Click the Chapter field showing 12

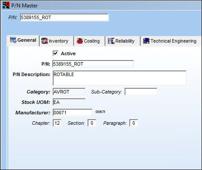pyautogui.click(x=57, y=123)
